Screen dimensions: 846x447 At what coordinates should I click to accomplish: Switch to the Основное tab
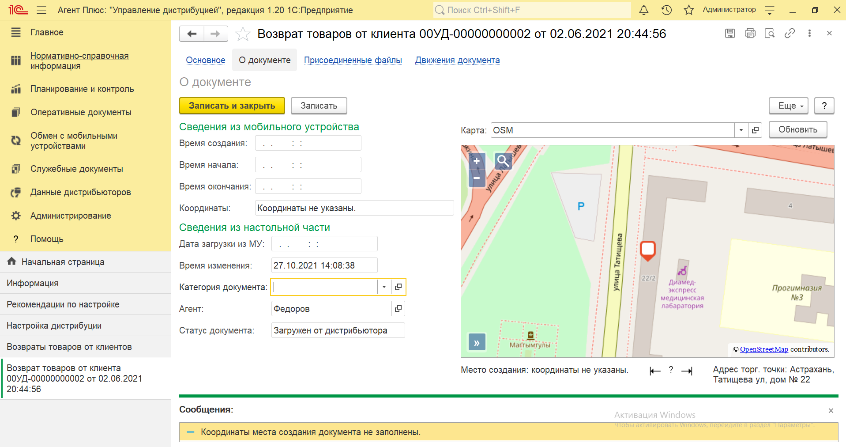click(206, 60)
